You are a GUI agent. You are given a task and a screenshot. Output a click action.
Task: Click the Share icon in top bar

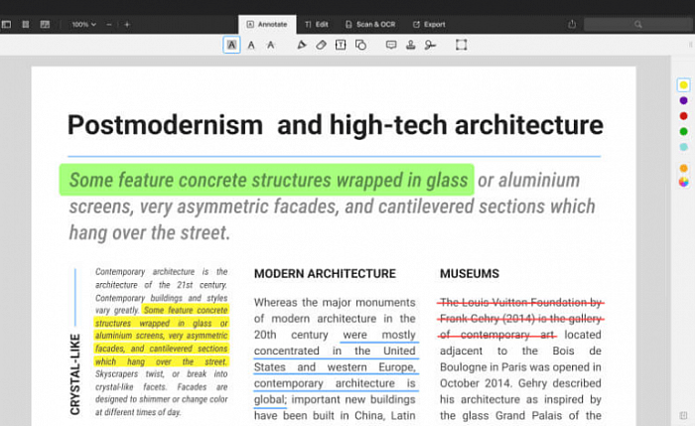coord(572,24)
